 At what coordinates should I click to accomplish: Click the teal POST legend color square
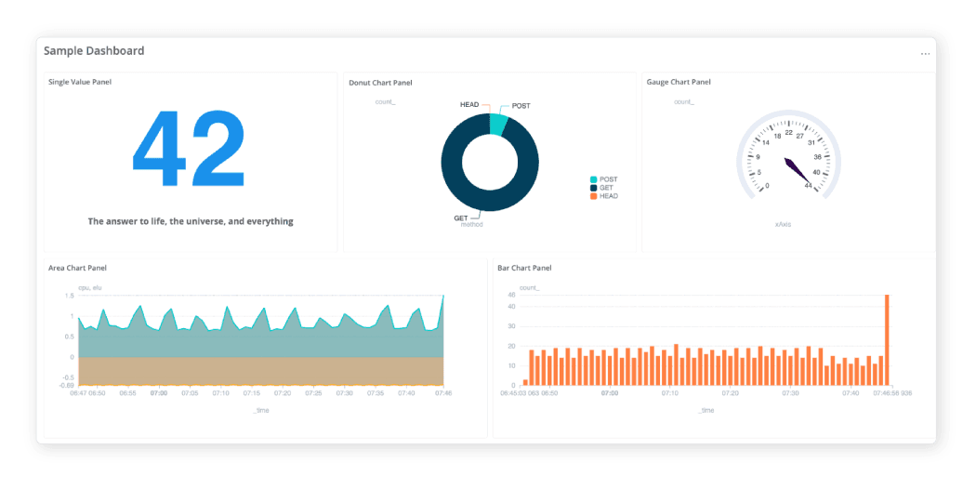[593, 179]
